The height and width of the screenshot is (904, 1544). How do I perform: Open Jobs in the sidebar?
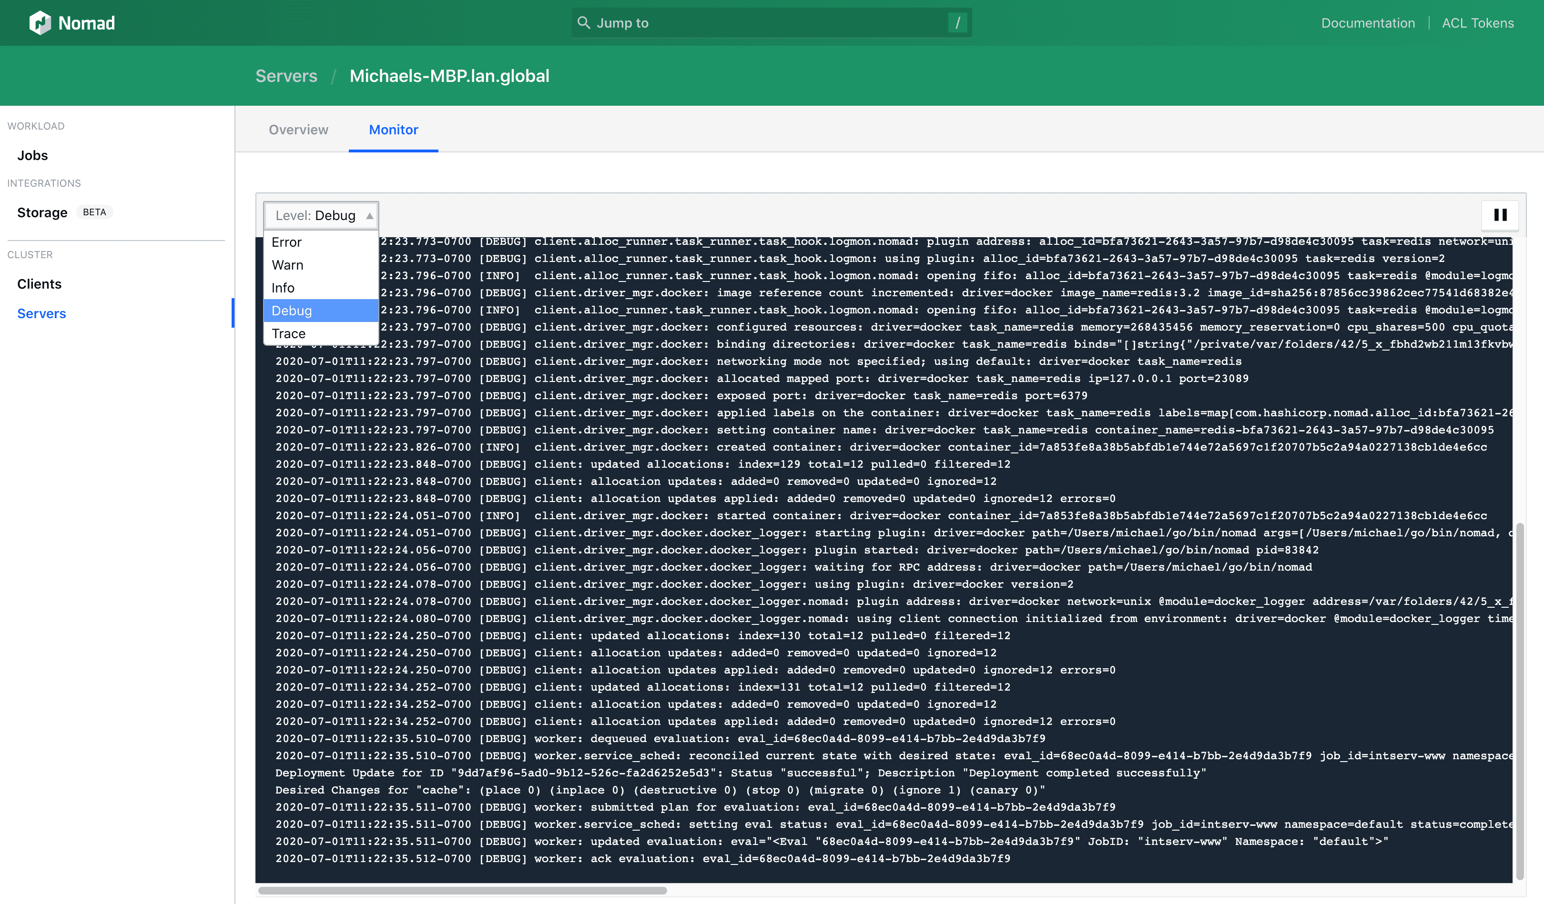pyautogui.click(x=32, y=156)
